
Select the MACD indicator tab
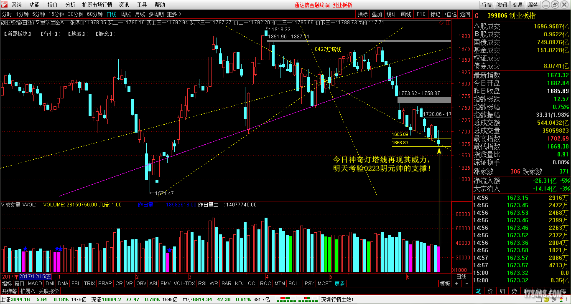pyautogui.click(x=35, y=284)
